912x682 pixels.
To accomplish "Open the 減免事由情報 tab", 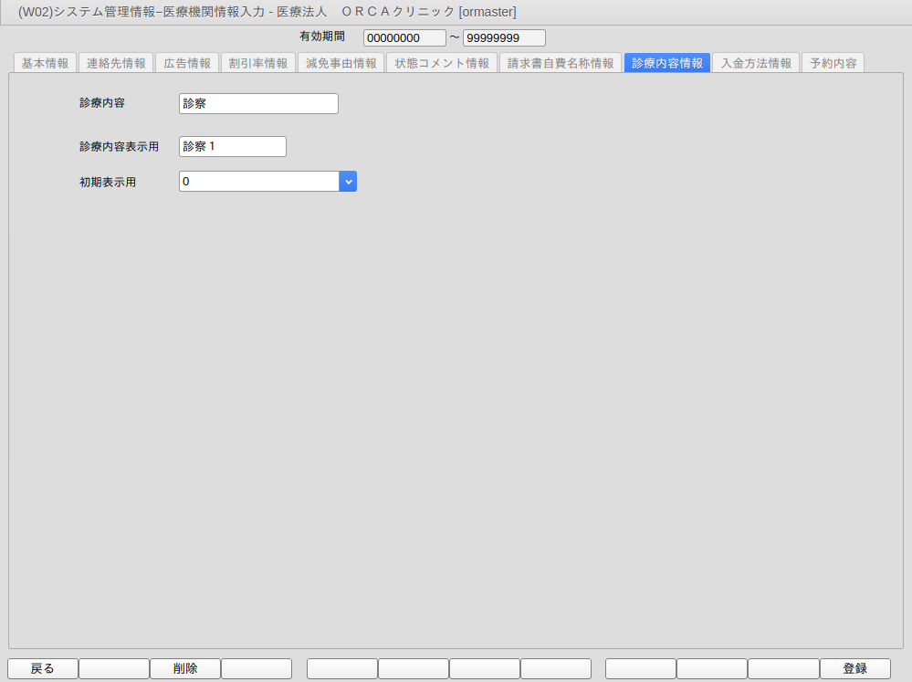I will 341,63.
